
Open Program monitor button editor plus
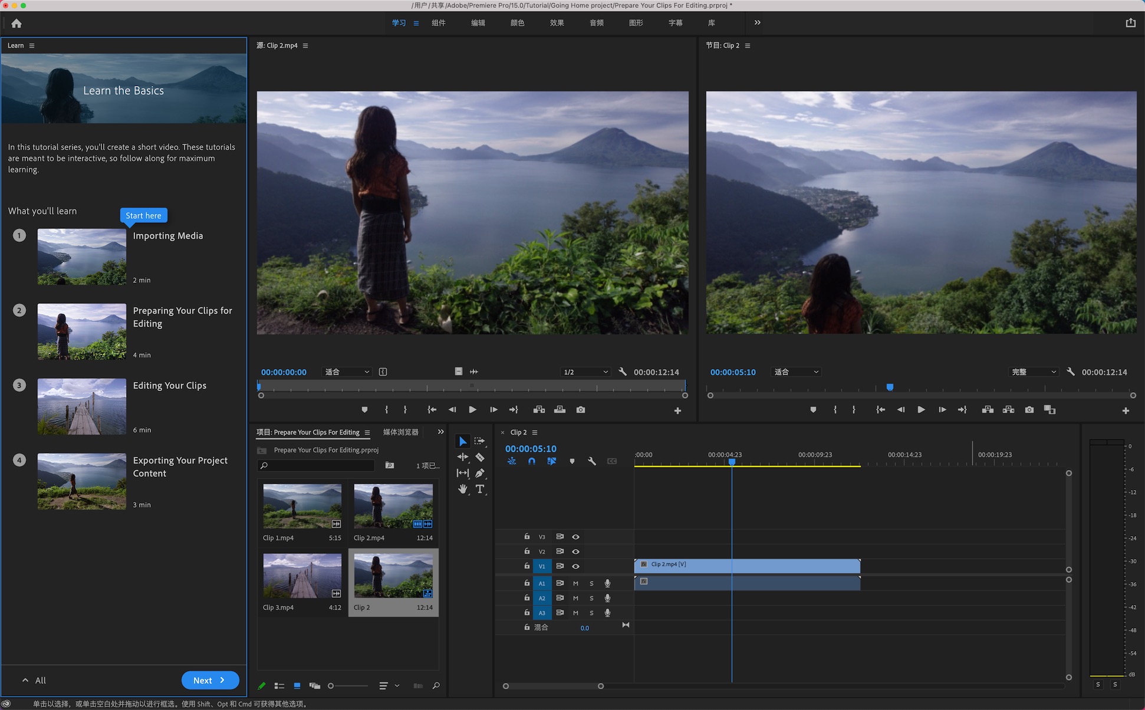1126,410
